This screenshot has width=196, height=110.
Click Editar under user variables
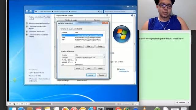pyautogui.click(x=89, y=46)
